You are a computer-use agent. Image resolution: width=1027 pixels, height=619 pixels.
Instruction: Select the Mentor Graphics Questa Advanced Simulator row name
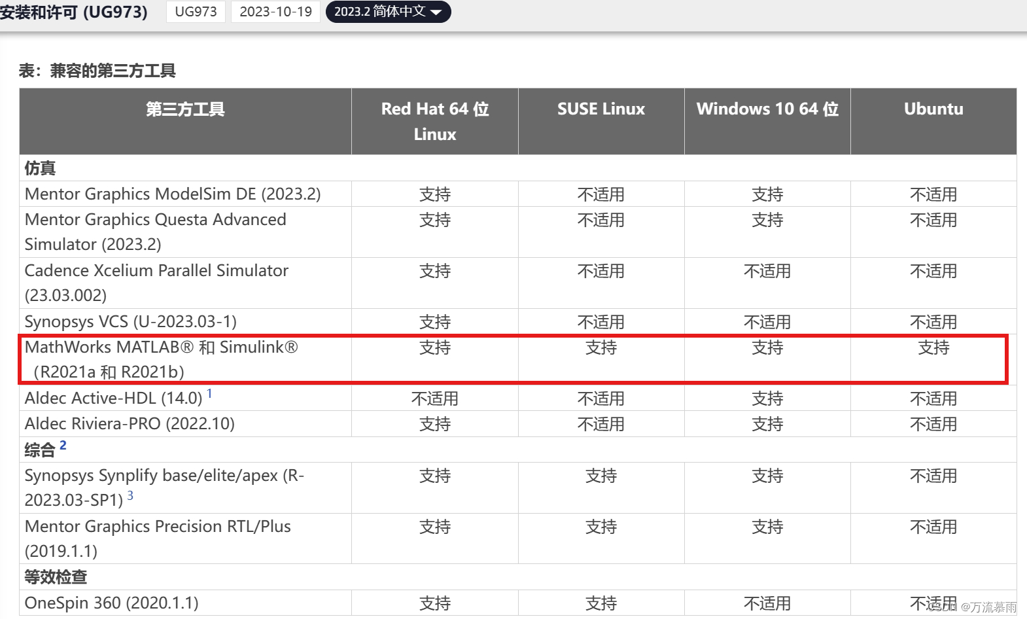pos(156,232)
